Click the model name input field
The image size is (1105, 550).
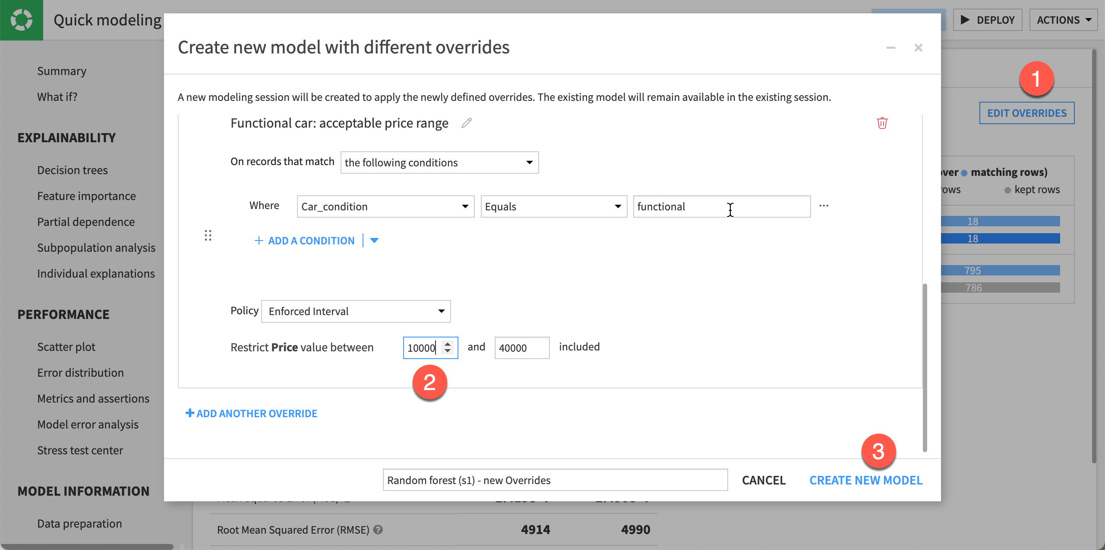click(x=555, y=480)
